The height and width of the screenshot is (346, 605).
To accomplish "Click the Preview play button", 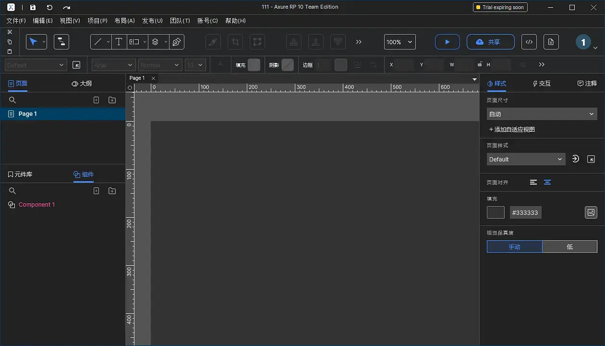I will [447, 42].
